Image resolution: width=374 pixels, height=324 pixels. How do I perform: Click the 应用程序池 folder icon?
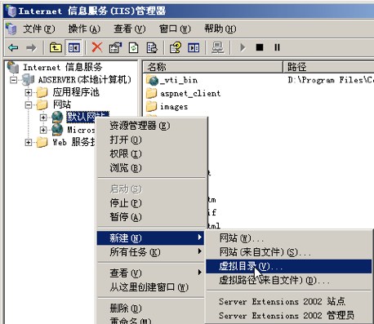42,92
